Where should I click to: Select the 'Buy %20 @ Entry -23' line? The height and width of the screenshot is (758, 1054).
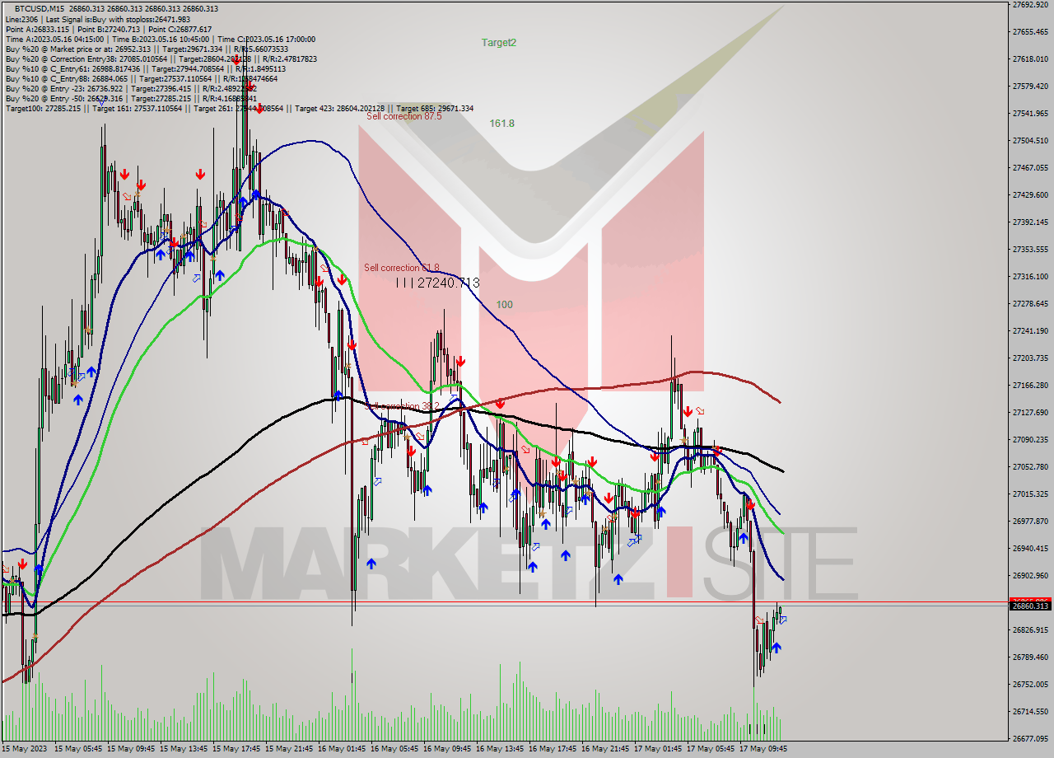tap(131, 88)
